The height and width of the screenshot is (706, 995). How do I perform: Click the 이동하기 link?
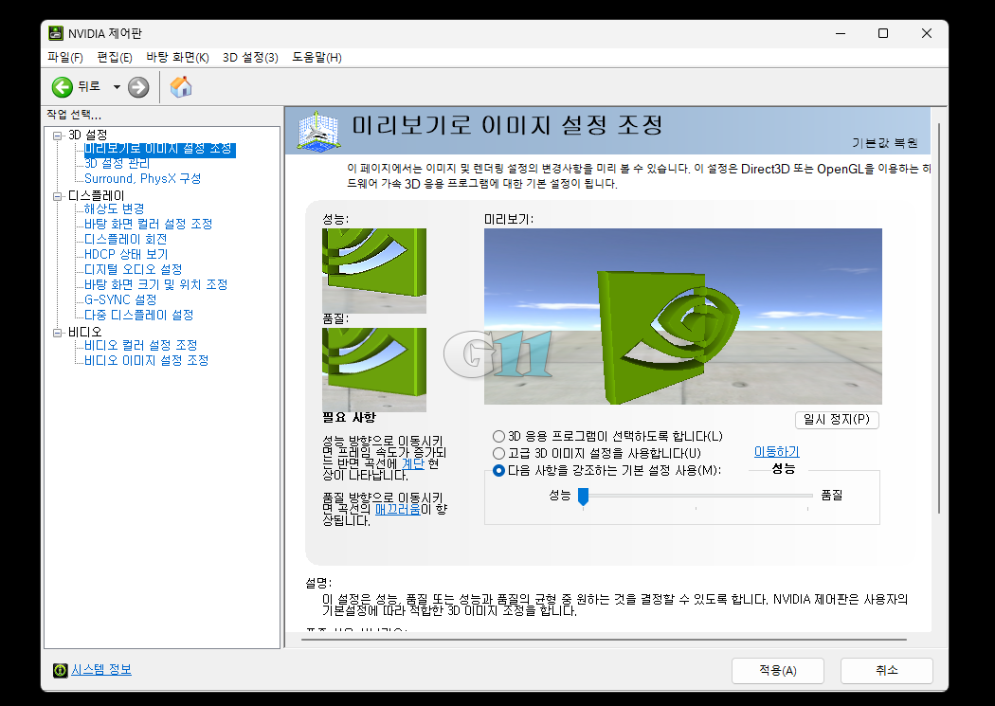coord(777,452)
